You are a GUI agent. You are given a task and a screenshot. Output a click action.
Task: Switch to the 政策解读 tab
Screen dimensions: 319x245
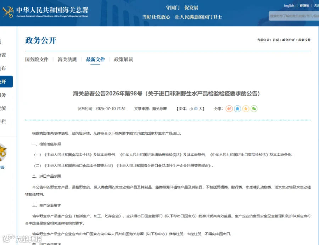[x=123, y=60]
